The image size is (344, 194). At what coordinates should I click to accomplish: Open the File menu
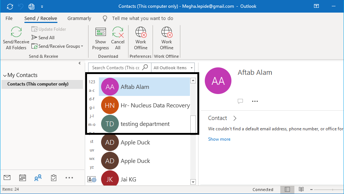[9, 19]
